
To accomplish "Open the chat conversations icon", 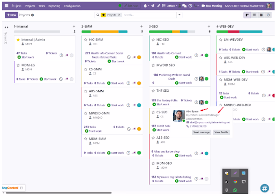I will point(184,6).
